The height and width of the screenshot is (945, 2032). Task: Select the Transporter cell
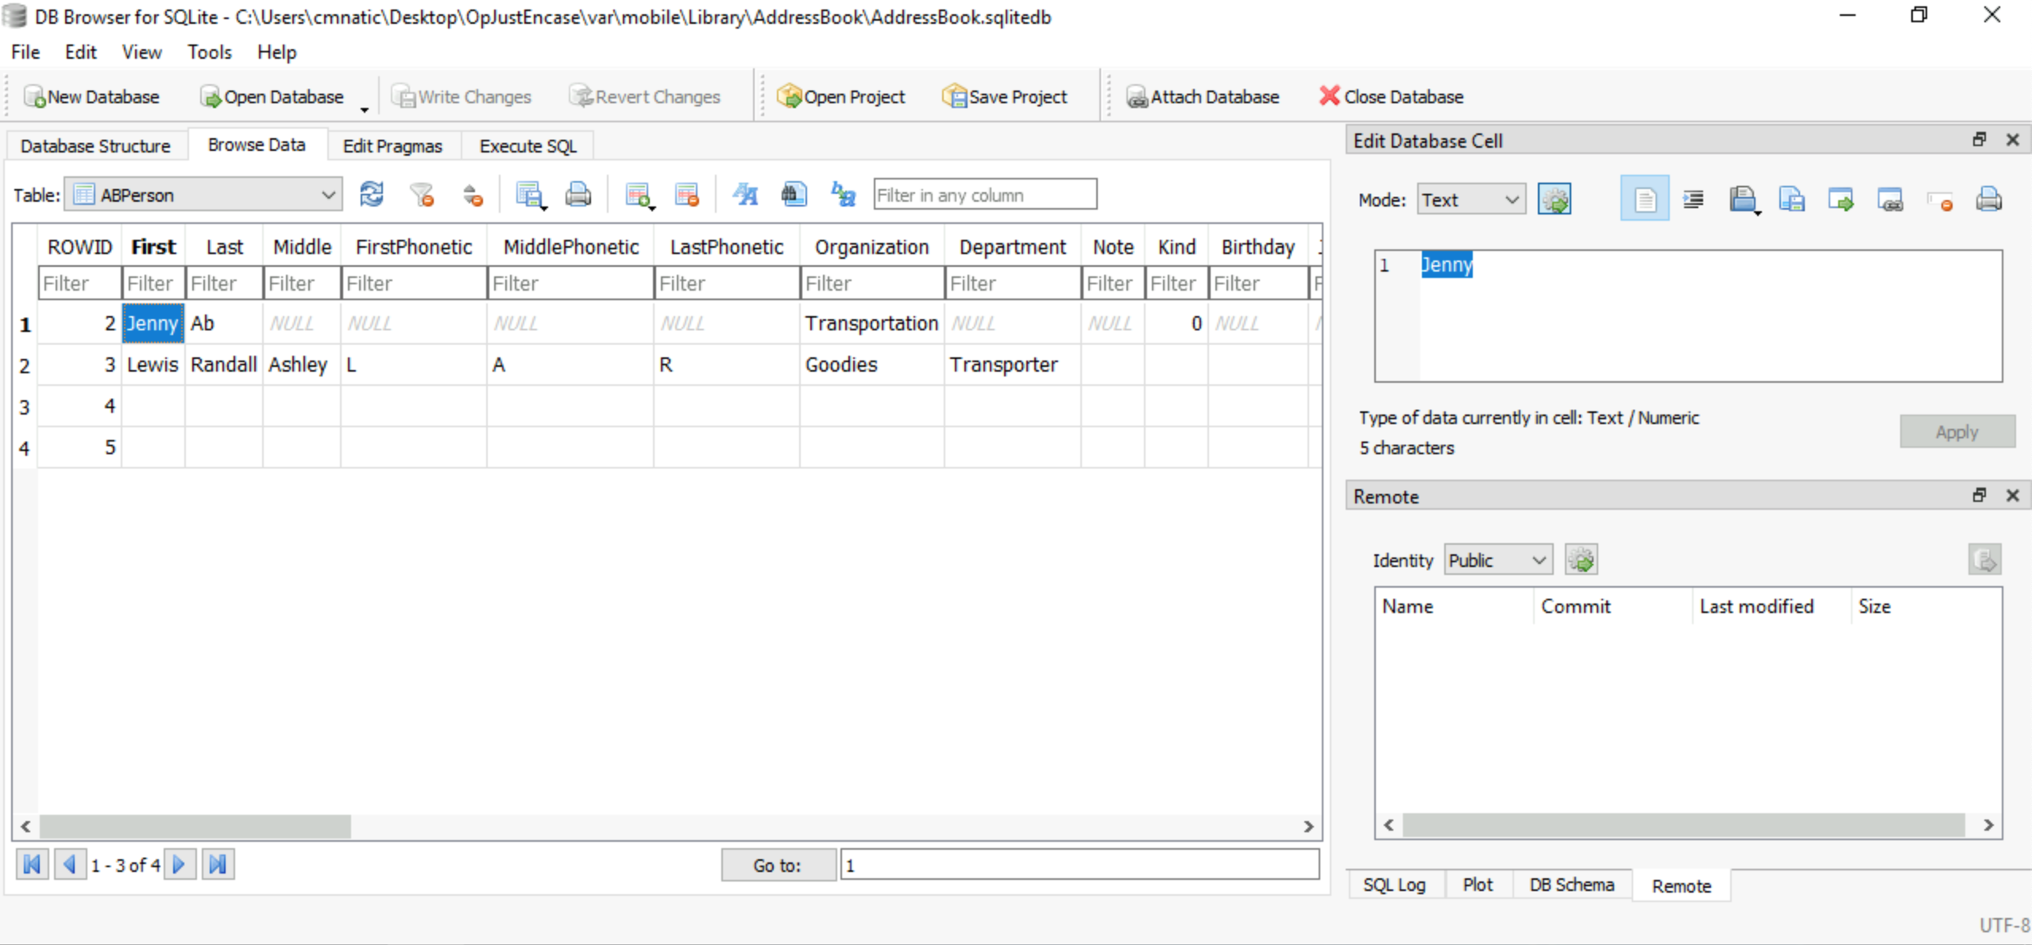pos(1013,364)
